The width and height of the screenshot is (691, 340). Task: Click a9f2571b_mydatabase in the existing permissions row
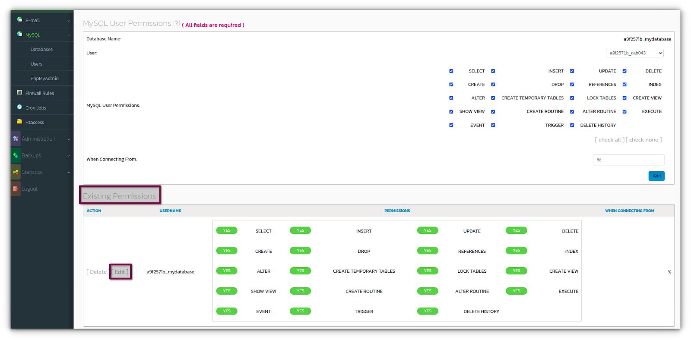coord(170,272)
